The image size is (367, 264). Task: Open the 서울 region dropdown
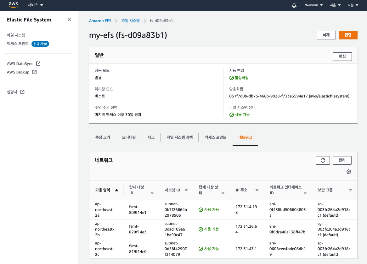(x=335, y=5)
